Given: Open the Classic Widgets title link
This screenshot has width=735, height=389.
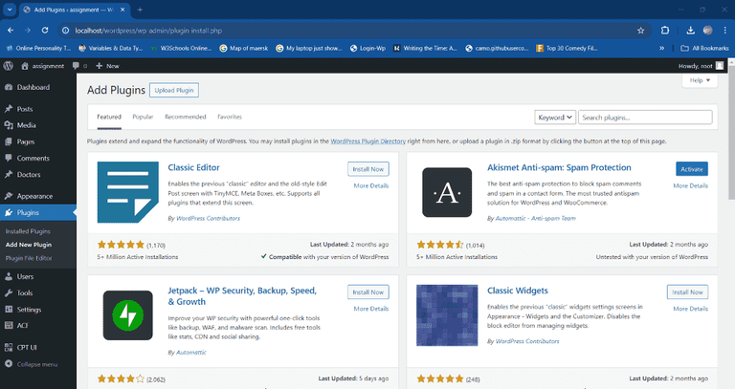Looking at the screenshot, I should 518,291.
